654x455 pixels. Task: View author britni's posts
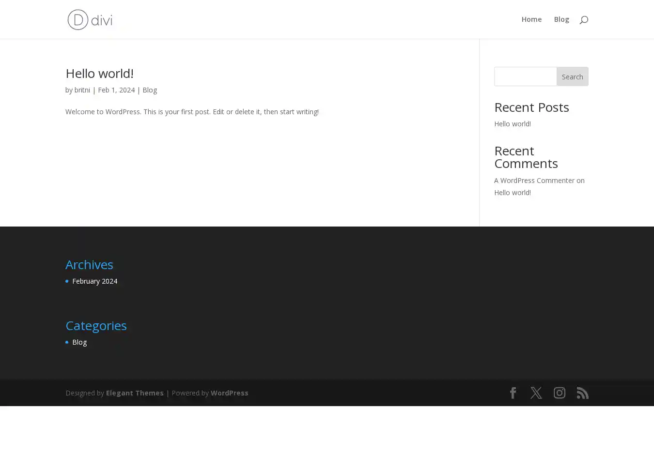click(82, 90)
